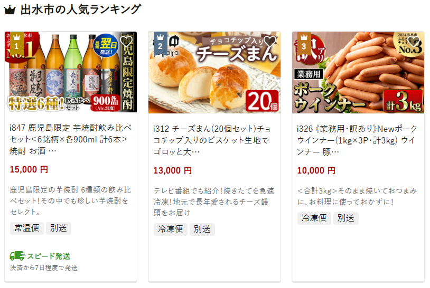This screenshot has width=430, height=288.
Task: Click the rank 3 crown badge
Action: (304, 44)
